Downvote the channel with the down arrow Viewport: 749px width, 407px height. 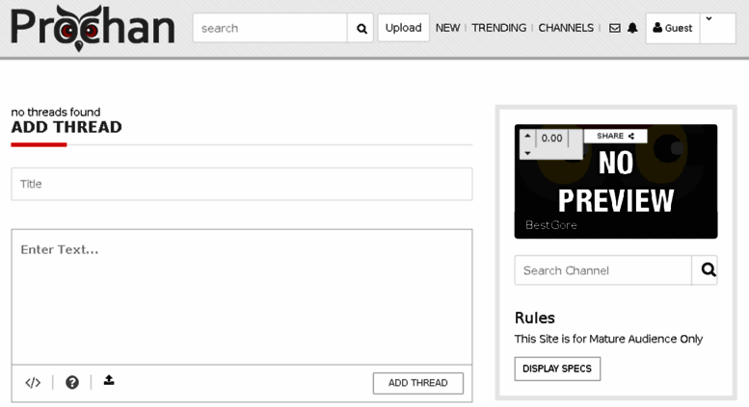click(527, 153)
